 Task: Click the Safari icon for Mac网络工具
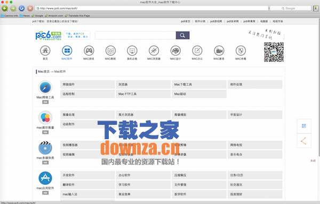pyautogui.click(x=45, y=87)
